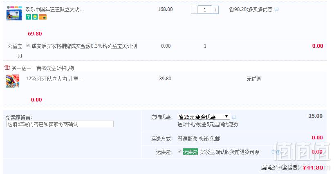334x174 pixels.
Task: Click the orange credit card payment icon
Action: (43, 17)
